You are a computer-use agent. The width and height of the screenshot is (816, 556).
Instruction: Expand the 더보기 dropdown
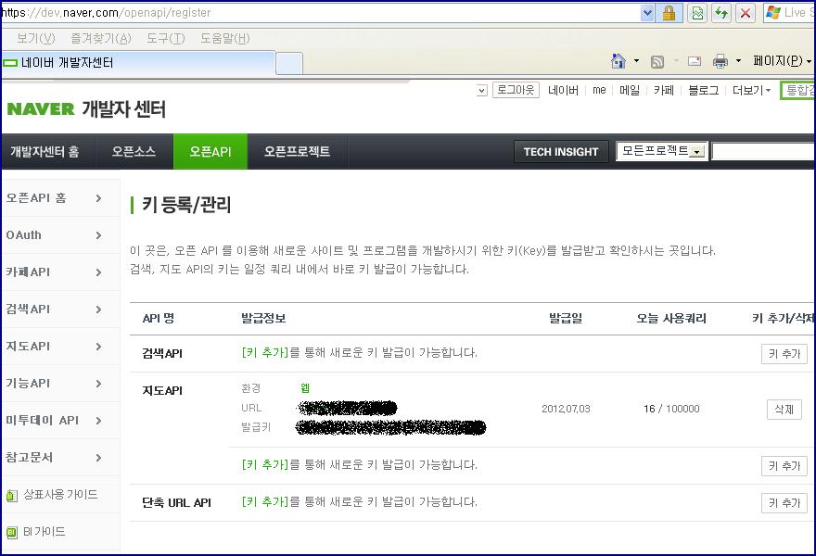pyautogui.click(x=751, y=91)
